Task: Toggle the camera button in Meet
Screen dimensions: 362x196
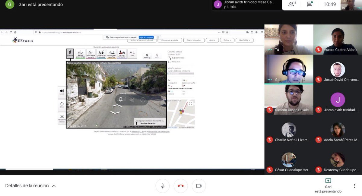Action: click(x=199, y=186)
